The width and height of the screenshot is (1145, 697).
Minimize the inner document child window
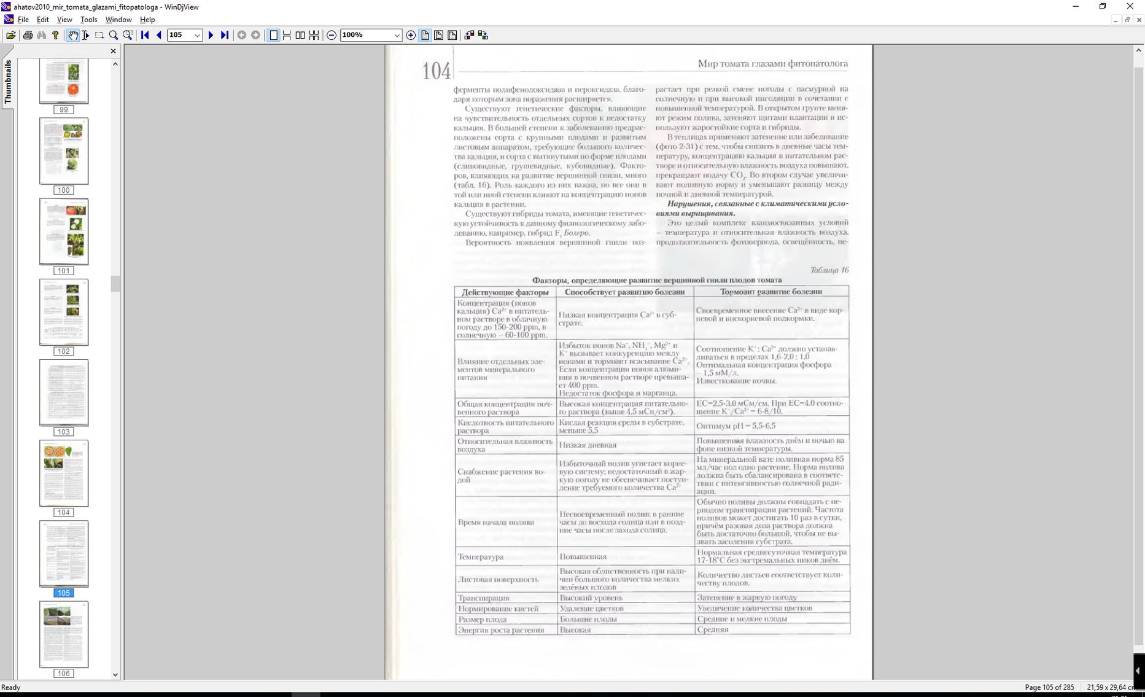tap(1116, 20)
